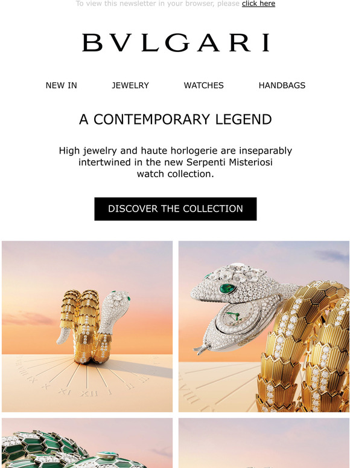Click the Serpenti Misteriosi description paragraph

click(176, 162)
